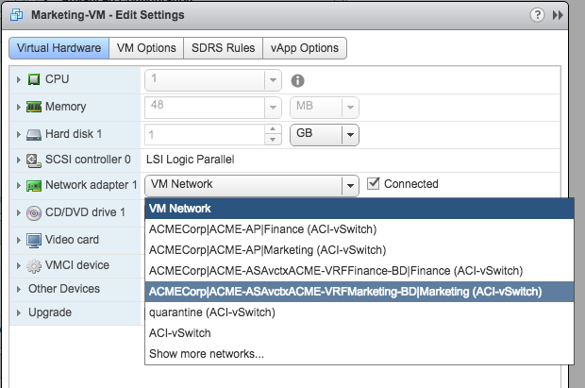Decrease Hard disk 1 size with down stepper
The width and height of the screenshot is (585, 388).
[273, 140]
